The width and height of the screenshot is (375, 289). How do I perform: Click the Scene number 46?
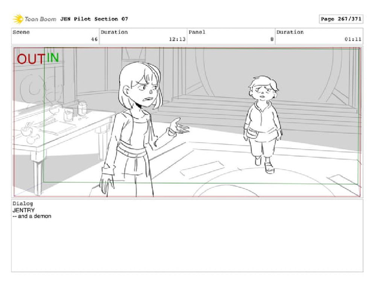coord(94,39)
